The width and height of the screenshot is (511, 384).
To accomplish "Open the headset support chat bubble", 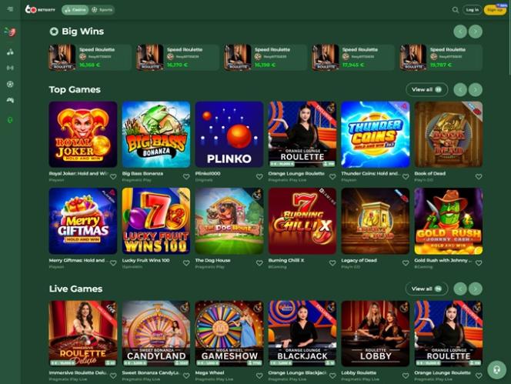I will 496,369.
